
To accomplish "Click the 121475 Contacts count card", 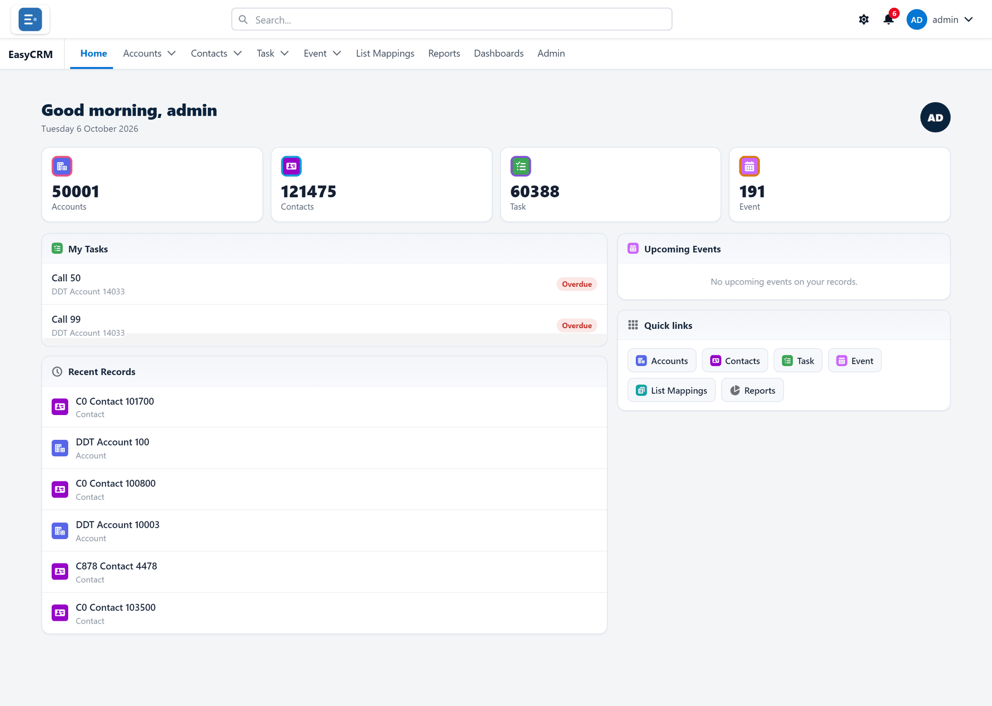I will click(x=382, y=184).
